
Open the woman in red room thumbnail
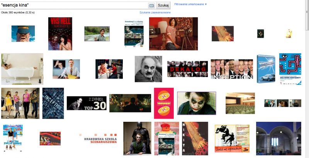pos(173,34)
